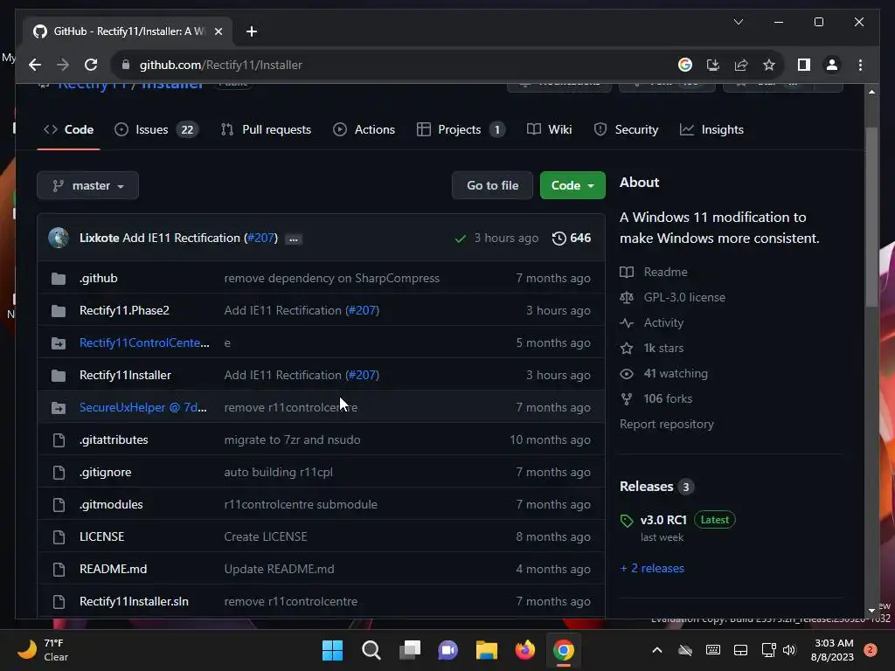Click the Report repository link

coord(667,424)
